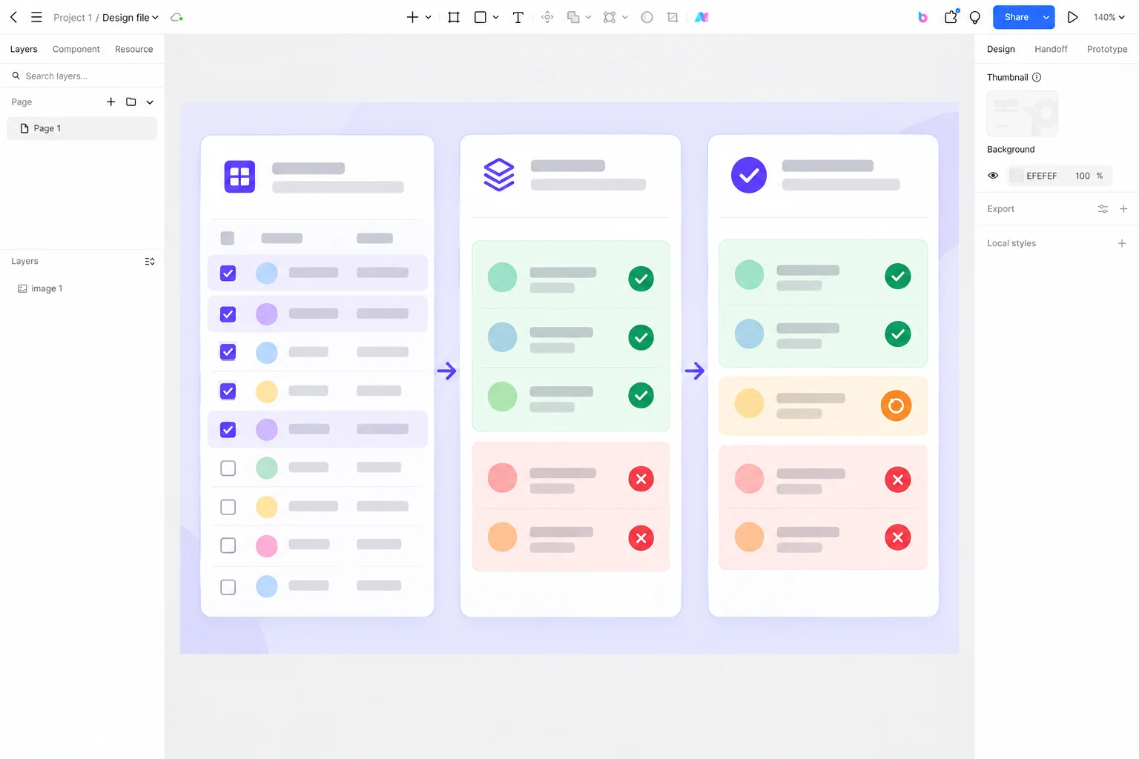Open the Share button dropdown arrow
The width and height of the screenshot is (1139, 759).
pyautogui.click(x=1046, y=17)
